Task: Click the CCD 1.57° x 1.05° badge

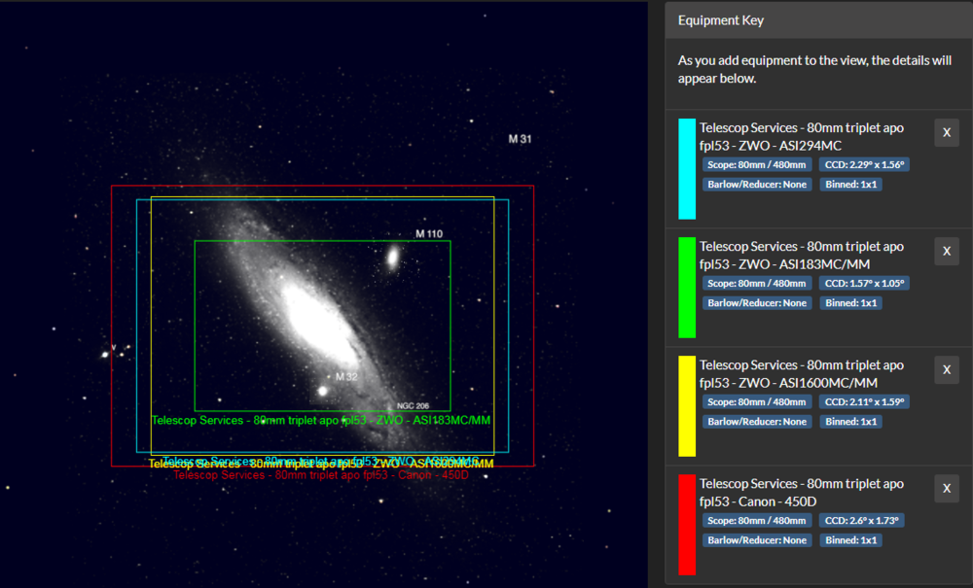Action: 864,283
